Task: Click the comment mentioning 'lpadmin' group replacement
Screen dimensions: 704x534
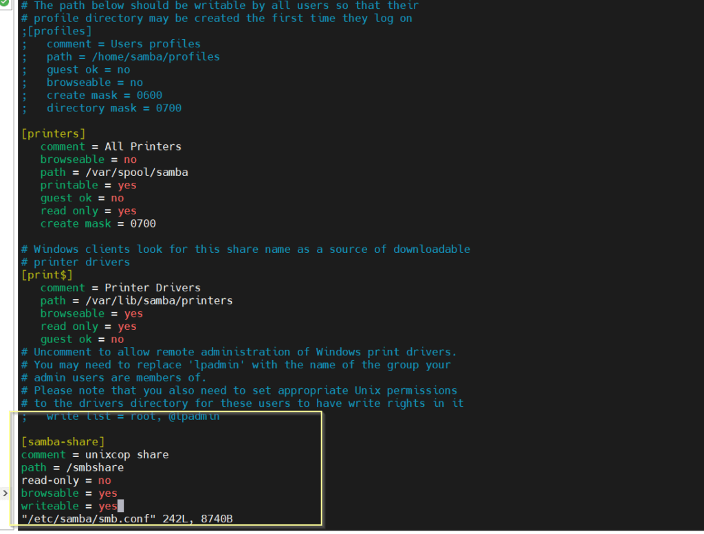Action: [x=236, y=365]
